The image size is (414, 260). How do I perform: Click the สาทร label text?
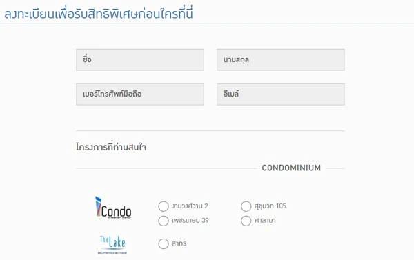tap(179, 243)
